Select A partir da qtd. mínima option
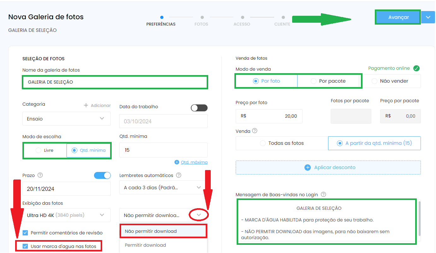This screenshot has width=436, height=253. [374, 143]
